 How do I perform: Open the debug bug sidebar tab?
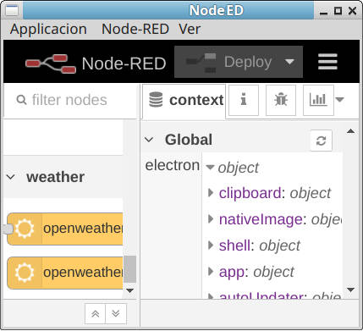point(281,100)
